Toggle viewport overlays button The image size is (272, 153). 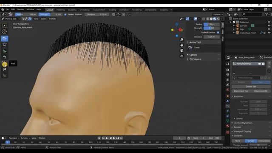pyautogui.click(x=195, y=19)
